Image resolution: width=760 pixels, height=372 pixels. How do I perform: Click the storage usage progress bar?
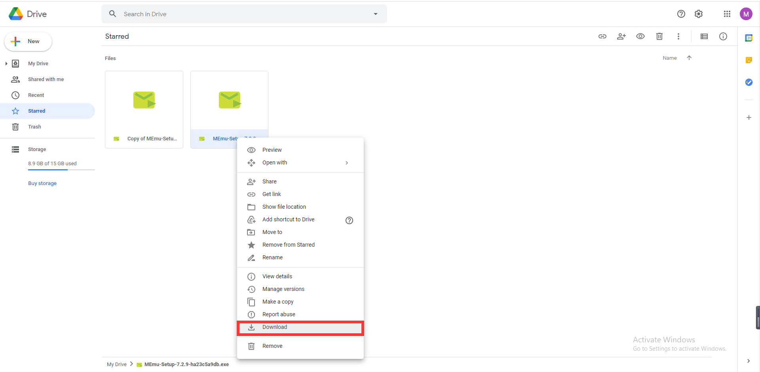(61, 170)
